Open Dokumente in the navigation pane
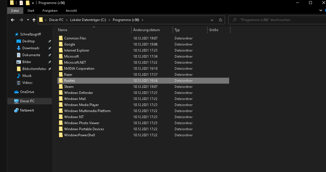Image resolution: width=326 pixels, height=172 pixels. pyautogui.click(x=31, y=55)
